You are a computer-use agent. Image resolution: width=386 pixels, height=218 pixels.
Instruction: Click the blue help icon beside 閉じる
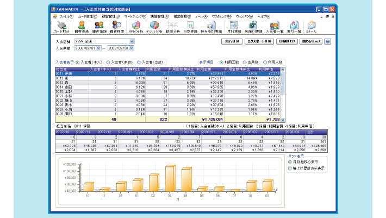tap(328, 41)
